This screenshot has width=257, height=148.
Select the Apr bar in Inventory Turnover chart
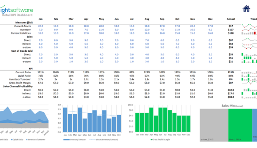click(x=80, y=120)
